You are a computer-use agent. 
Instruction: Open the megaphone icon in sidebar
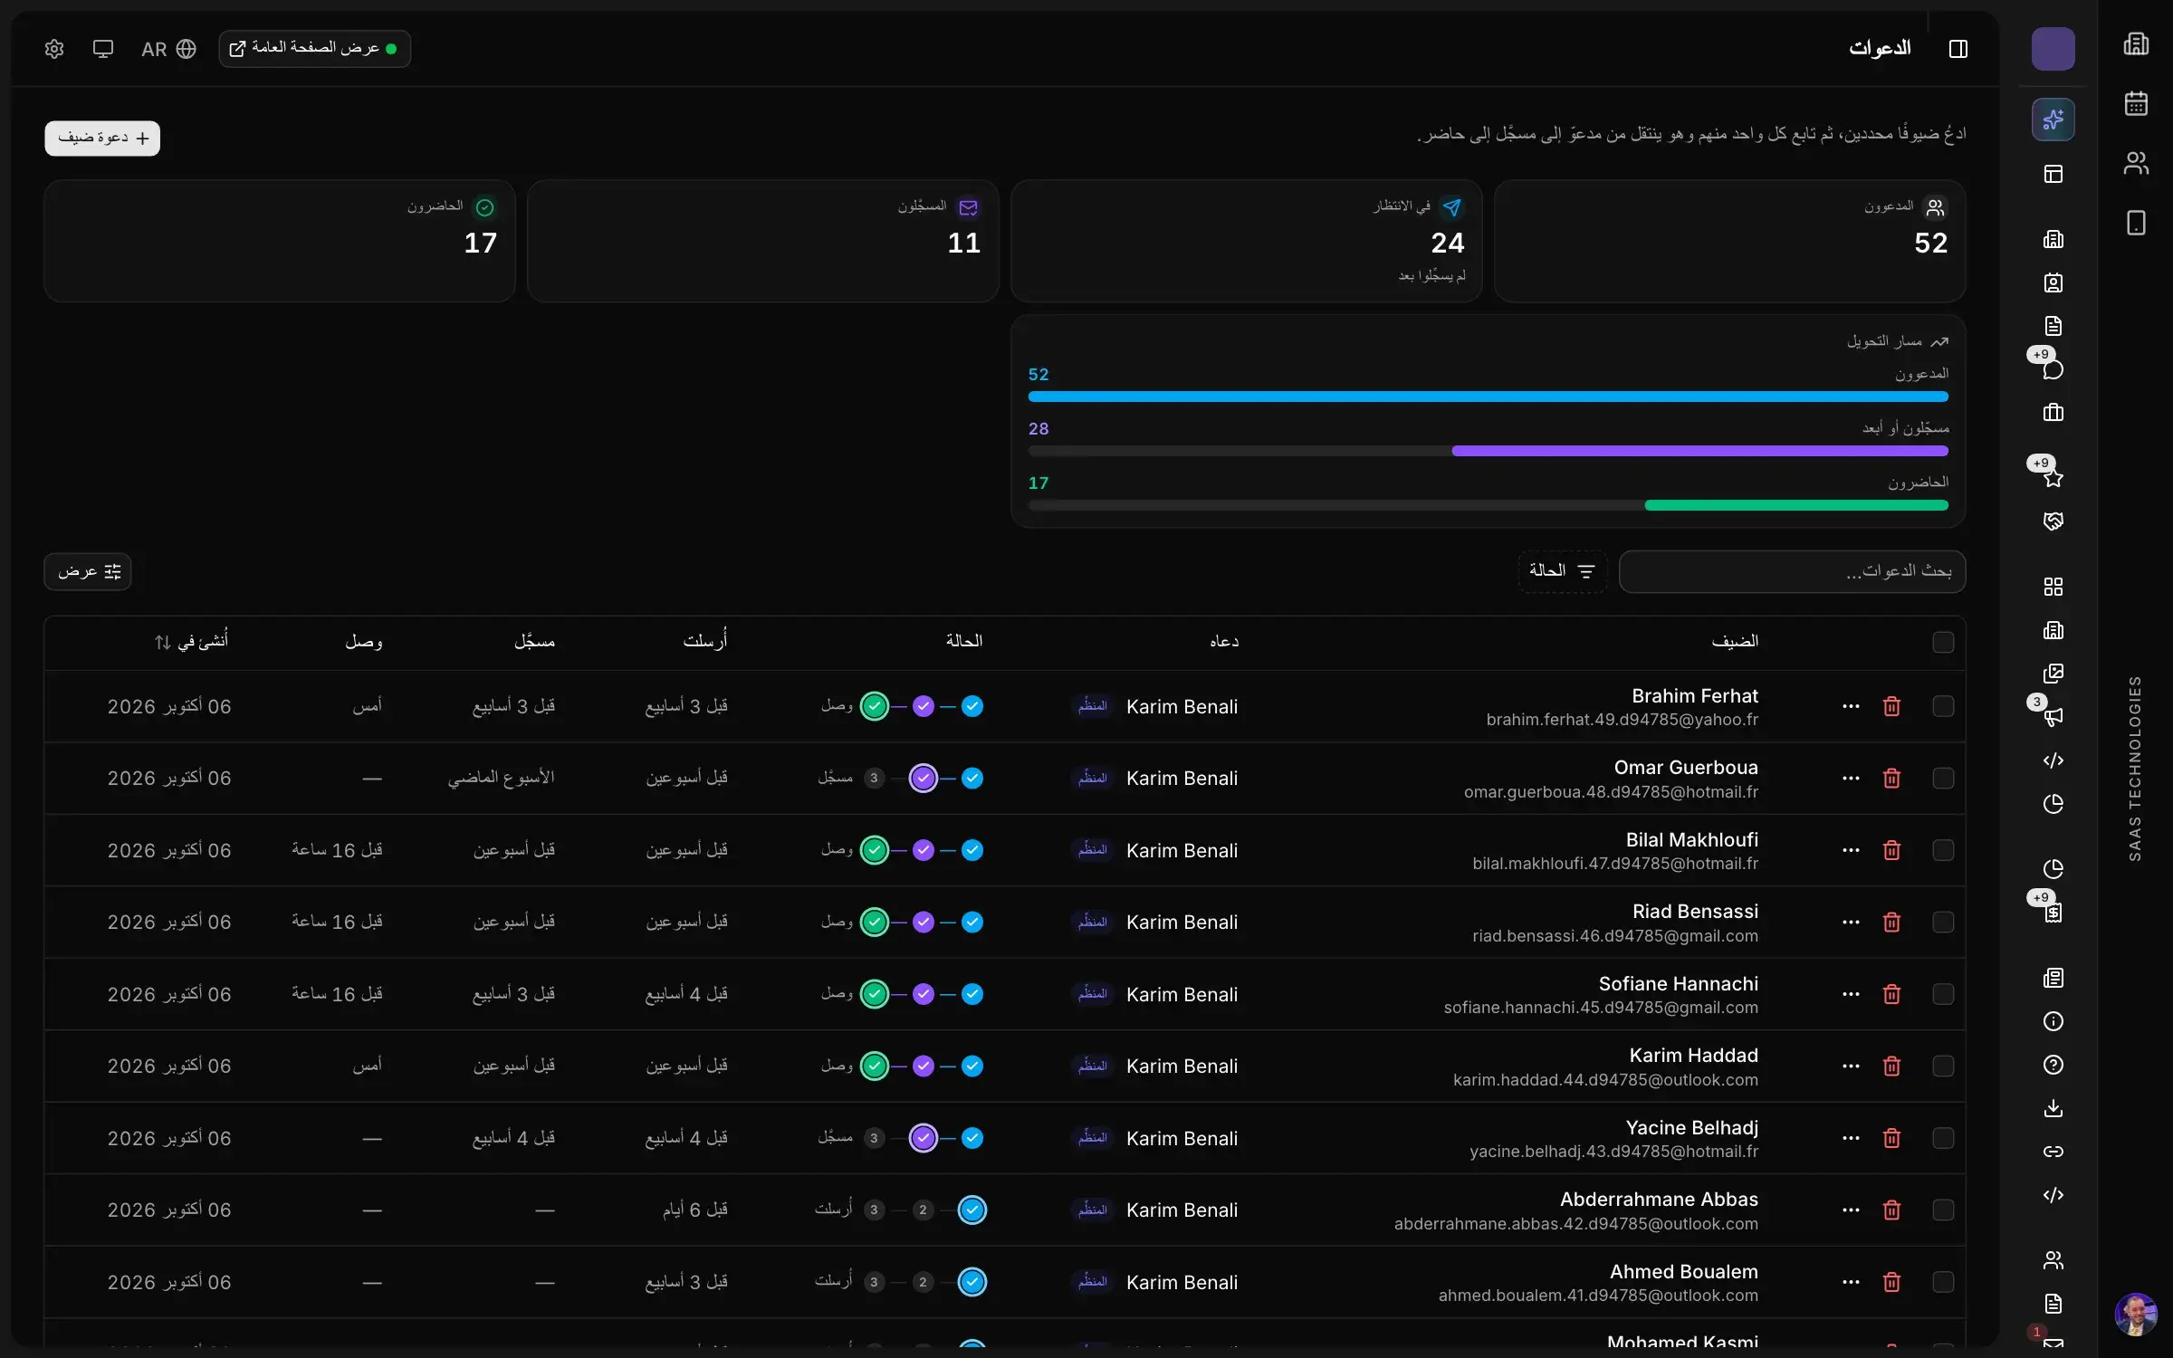pyautogui.click(x=2053, y=717)
